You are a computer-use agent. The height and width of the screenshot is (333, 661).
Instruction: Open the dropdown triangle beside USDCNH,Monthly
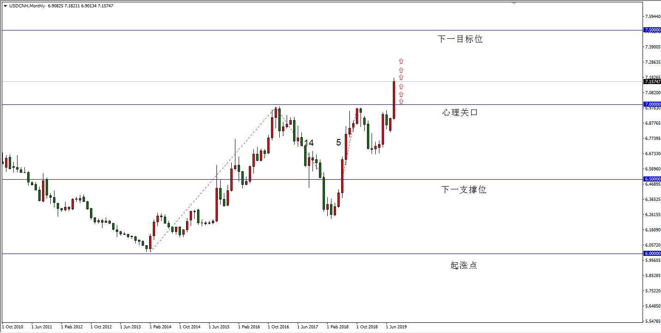5,6
